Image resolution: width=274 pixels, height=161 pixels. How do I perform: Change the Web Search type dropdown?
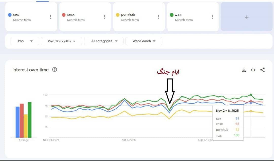(144, 41)
